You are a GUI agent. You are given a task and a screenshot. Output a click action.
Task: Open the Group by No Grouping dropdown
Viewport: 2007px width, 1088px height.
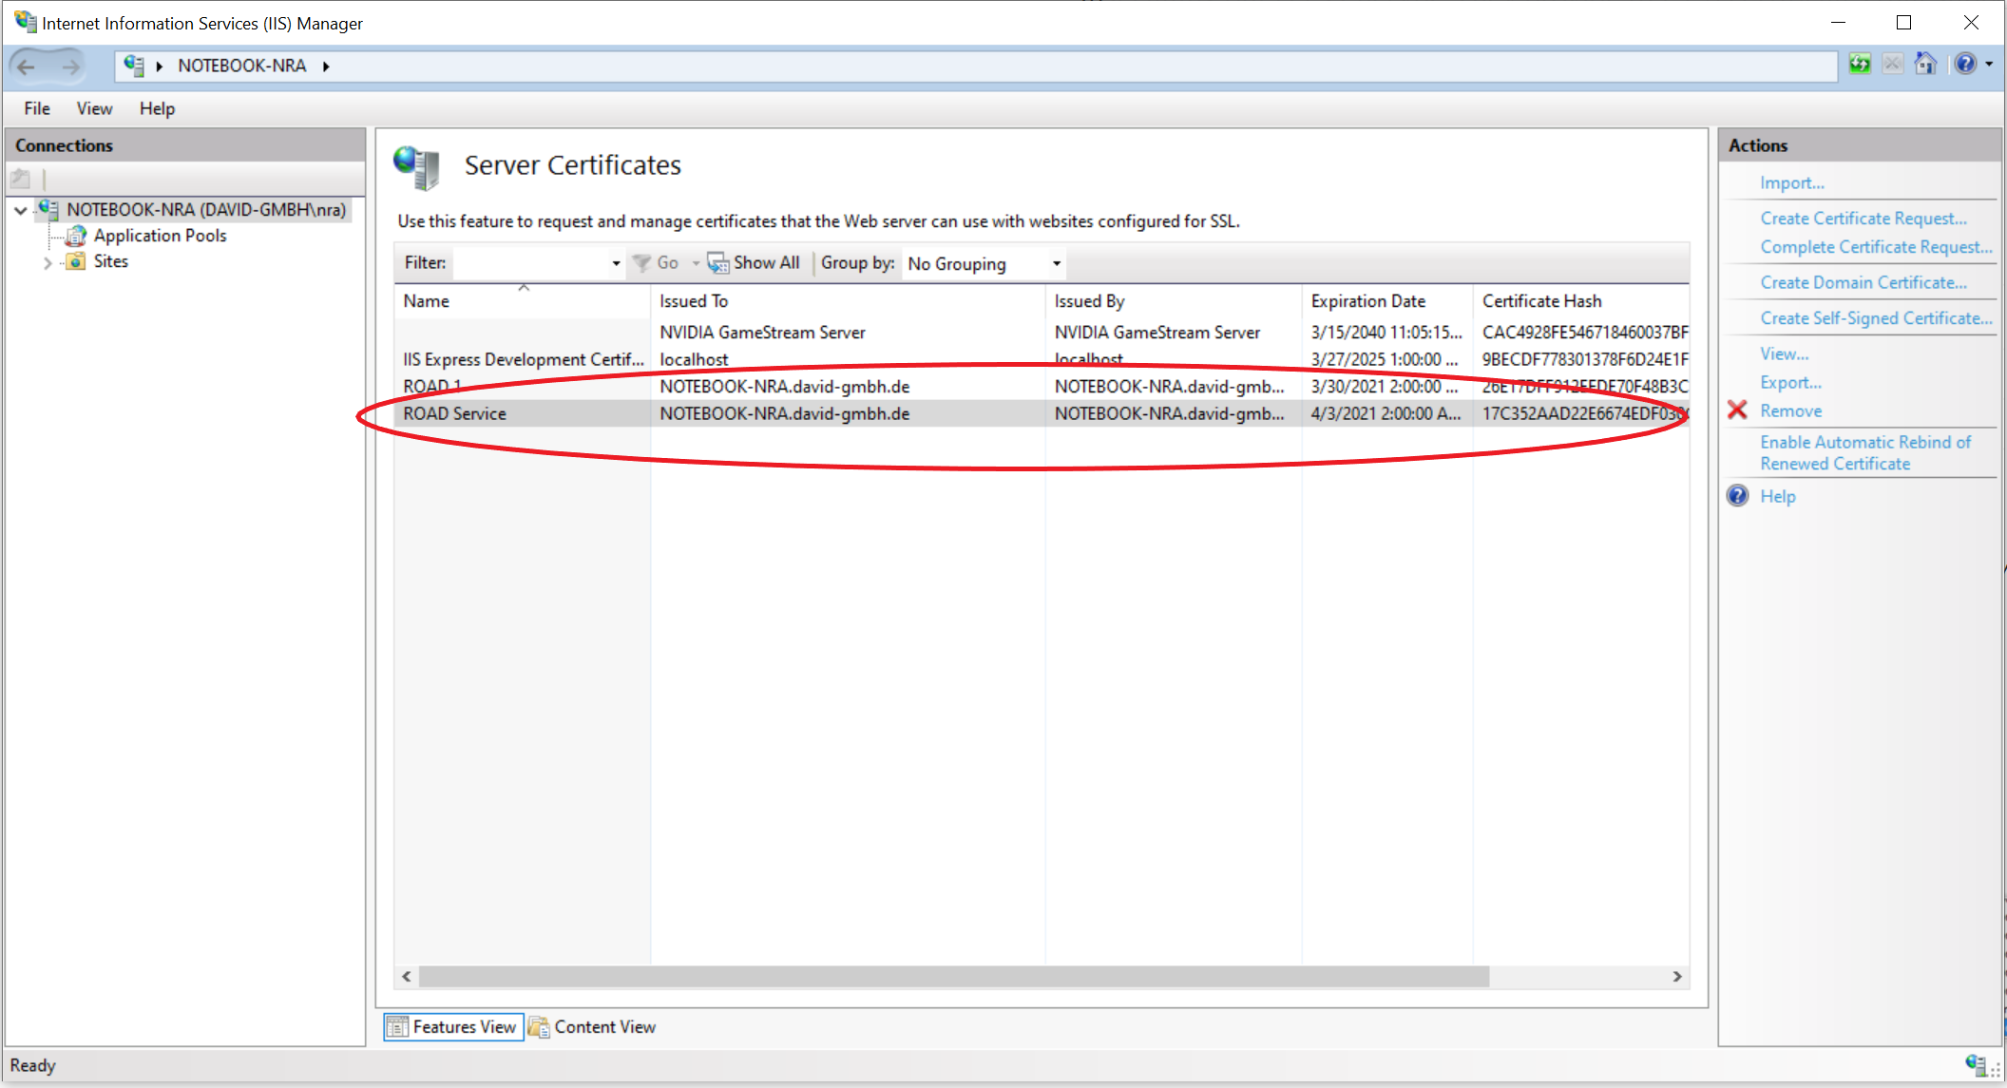point(1056,263)
